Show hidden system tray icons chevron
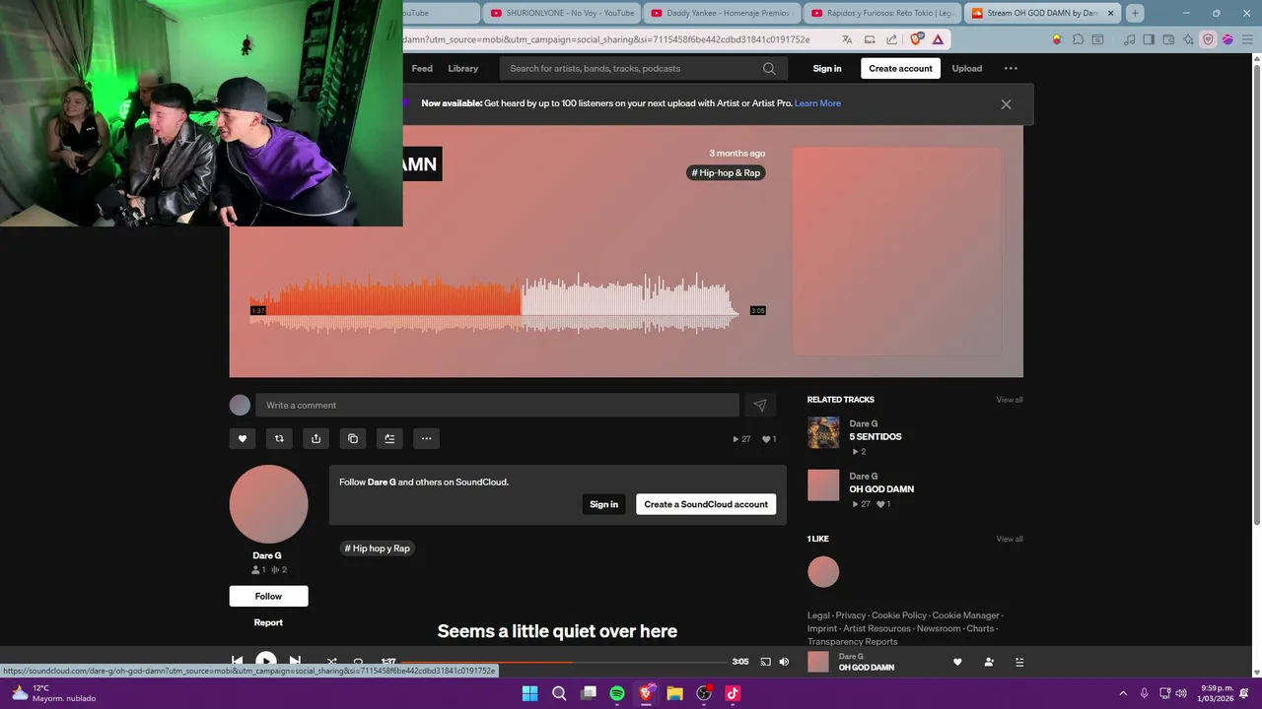 click(x=1124, y=693)
